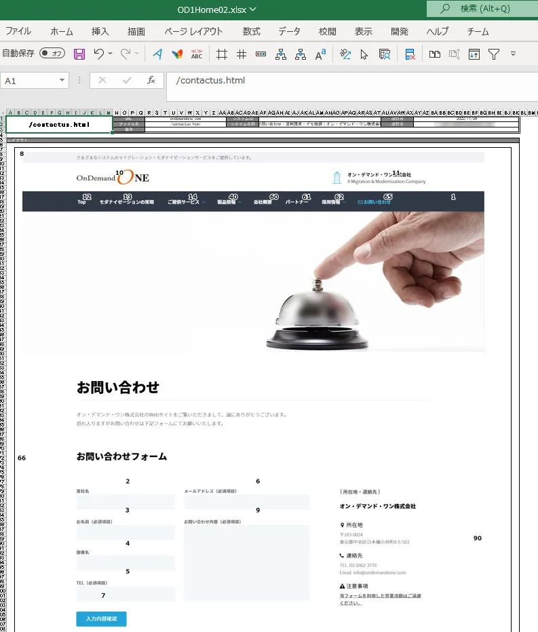
Task: Click the colorful butterfly icon
Action: pyautogui.click(x=177, y=54)
